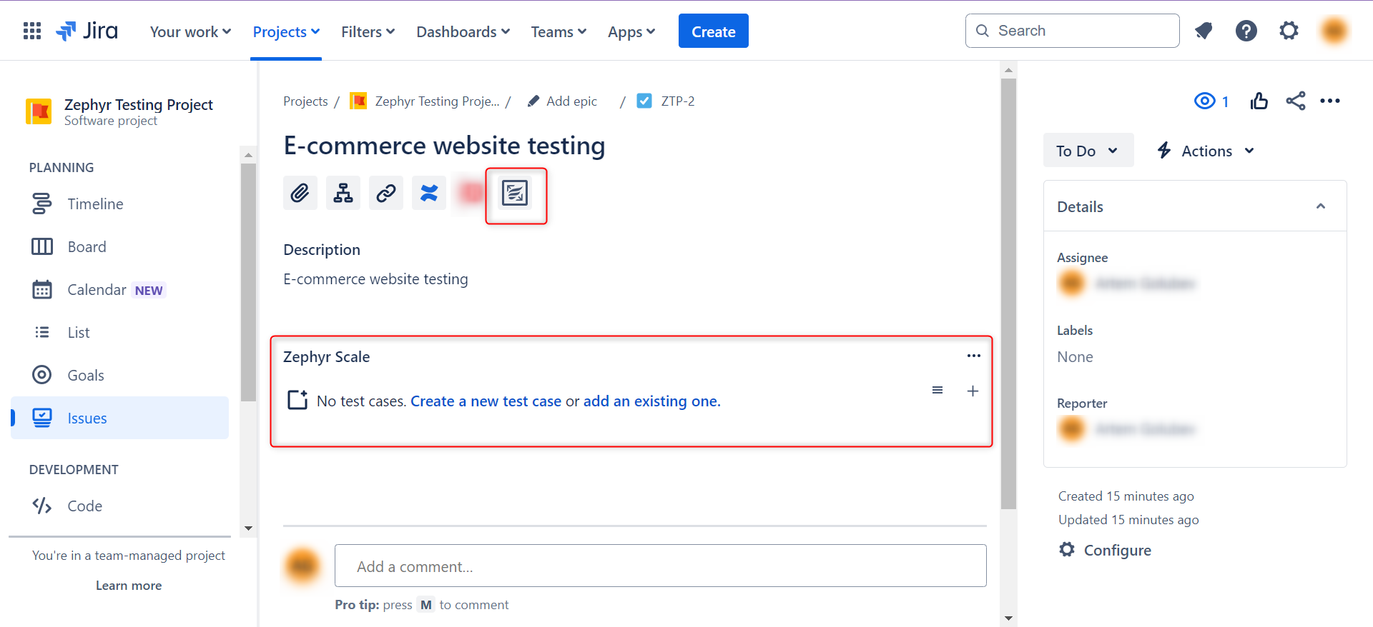Open the Dashboards menu
This screenshot has height=627, width=1373.
click(463, 31)
